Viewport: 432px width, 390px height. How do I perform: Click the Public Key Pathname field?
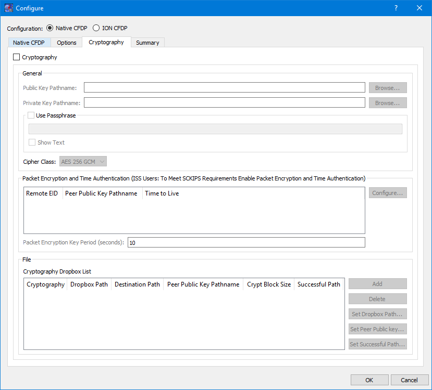click(224, 87)
